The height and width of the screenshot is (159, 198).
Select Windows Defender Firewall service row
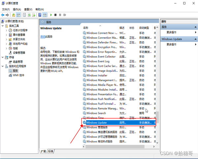119,42
